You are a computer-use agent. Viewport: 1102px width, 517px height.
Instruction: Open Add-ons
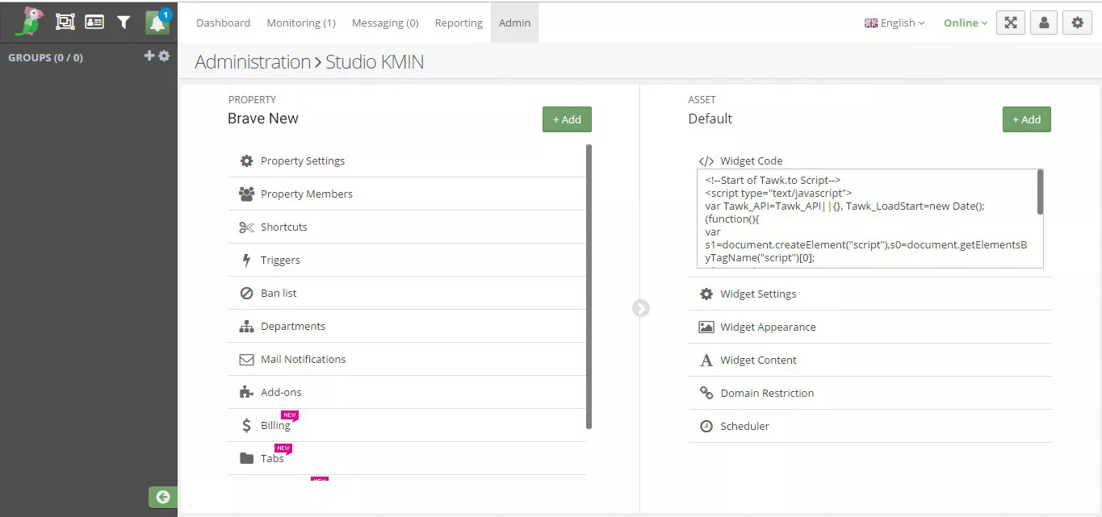tap(407, 392)
